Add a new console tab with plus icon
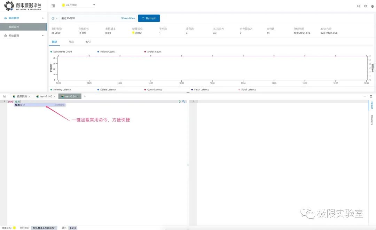This screenshot has width=376, height=230. (85, 96)
